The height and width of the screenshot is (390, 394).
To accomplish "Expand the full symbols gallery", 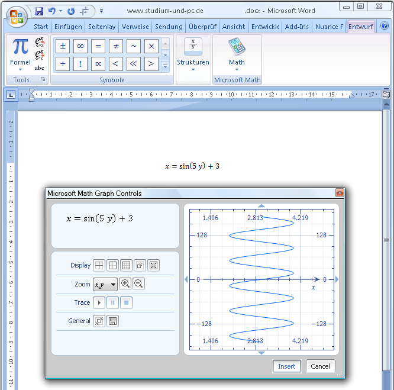I will (x=165, y=67).
